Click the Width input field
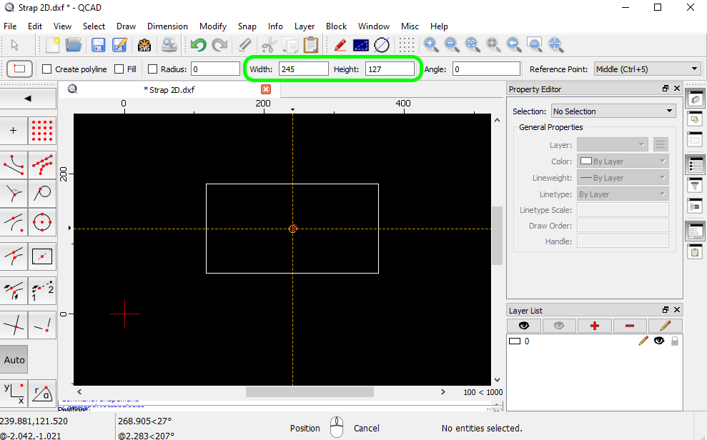 (x=303, y=69)
